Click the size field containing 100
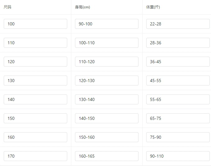The width and height of the screenshot is (211, 166). point(35,24)
